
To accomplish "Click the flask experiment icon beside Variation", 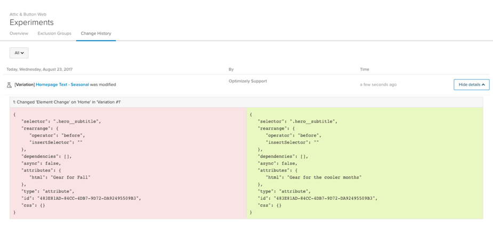I will coord(9,85).
